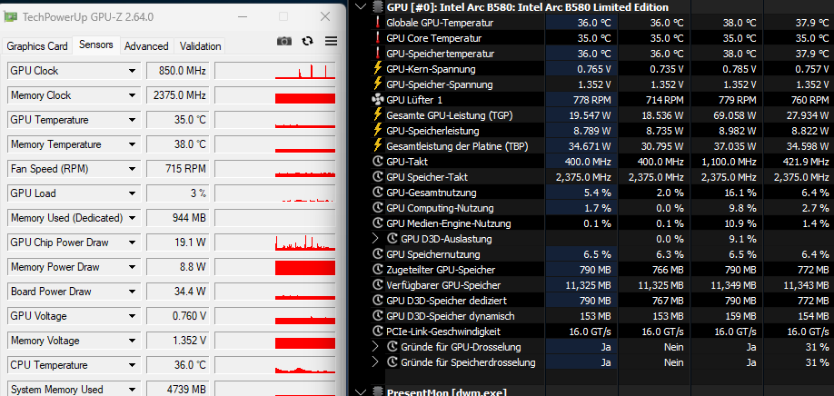
Task: Open the Memory Used (Dedicated) dropdown
Action: pos(132,218)
